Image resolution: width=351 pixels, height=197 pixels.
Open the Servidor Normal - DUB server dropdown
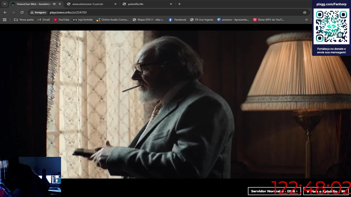tap(274, 191)
